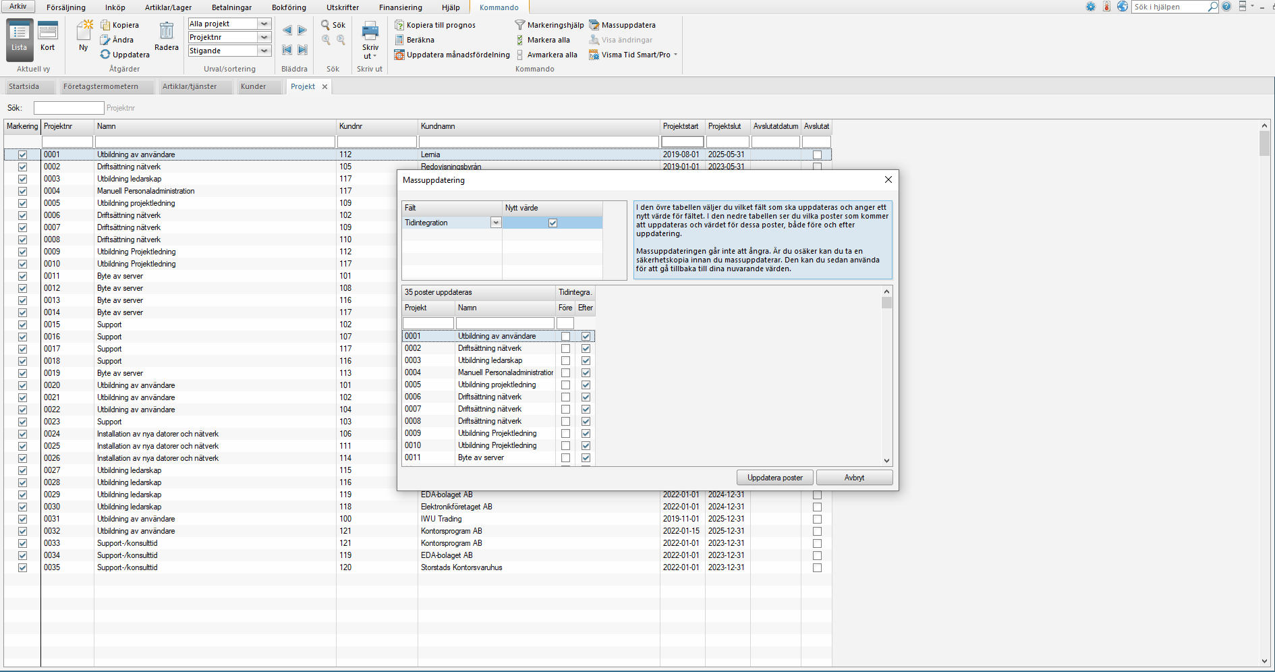Viewport: 1275px width, 672px height.
Task: Toggle the Markering checkbox for project 0005
Action: 22,203
